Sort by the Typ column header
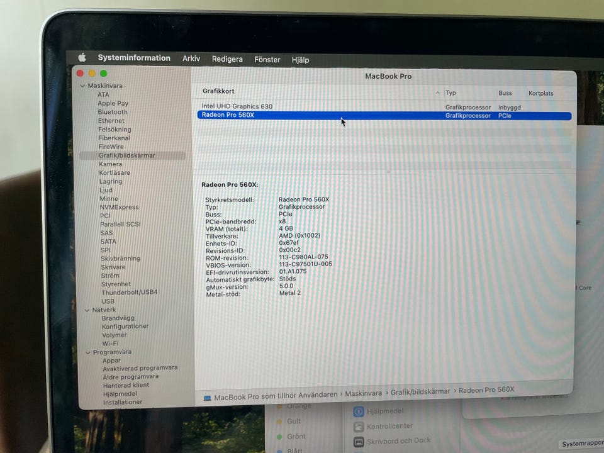 point(450,93)
